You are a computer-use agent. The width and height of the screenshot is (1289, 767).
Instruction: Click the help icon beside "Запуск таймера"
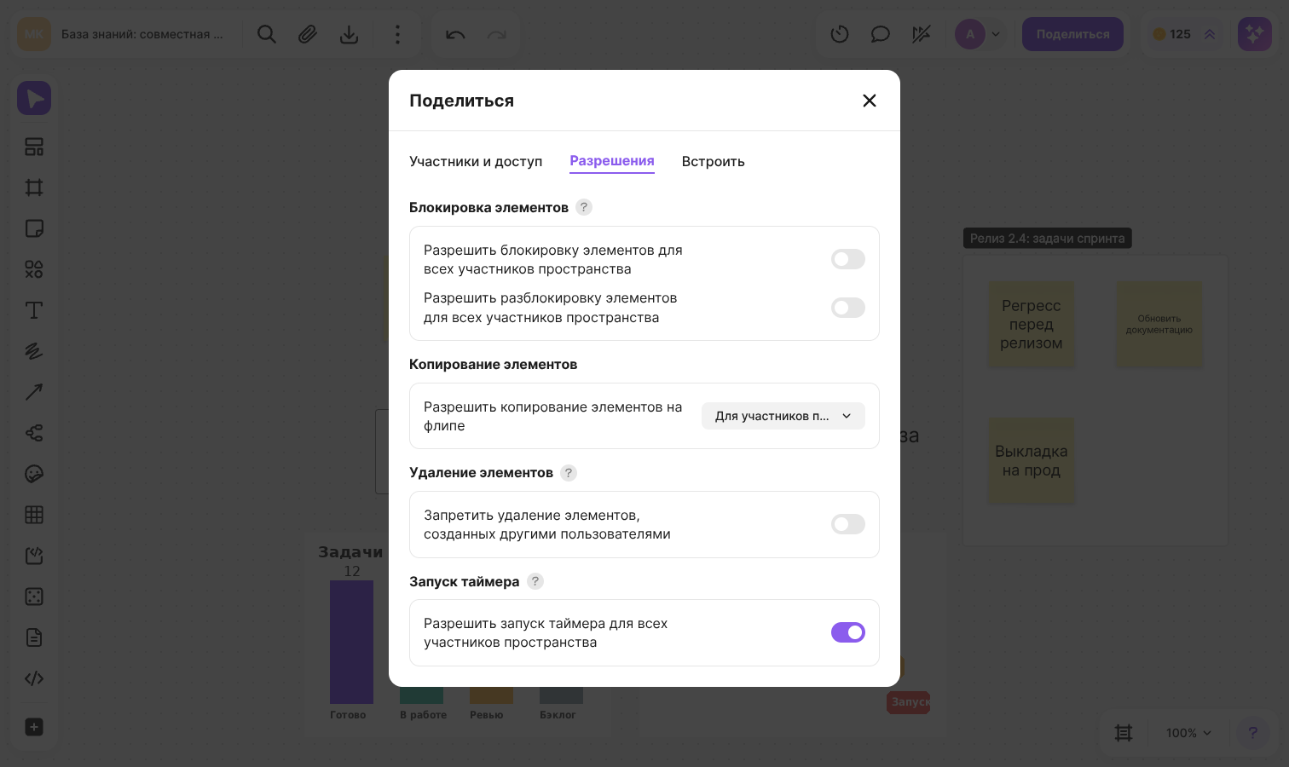tap(535, 581)
